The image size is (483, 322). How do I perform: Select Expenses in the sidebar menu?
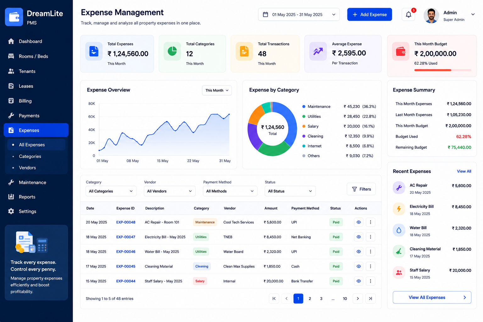point(36,130)
